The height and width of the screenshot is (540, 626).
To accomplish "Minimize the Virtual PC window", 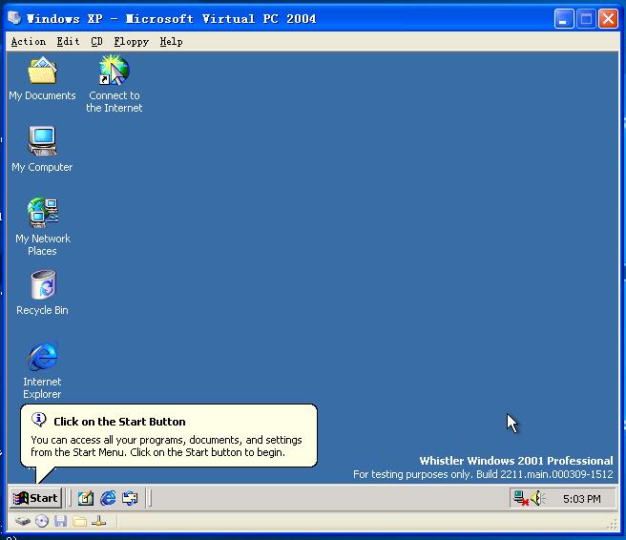I will (564, 19).
